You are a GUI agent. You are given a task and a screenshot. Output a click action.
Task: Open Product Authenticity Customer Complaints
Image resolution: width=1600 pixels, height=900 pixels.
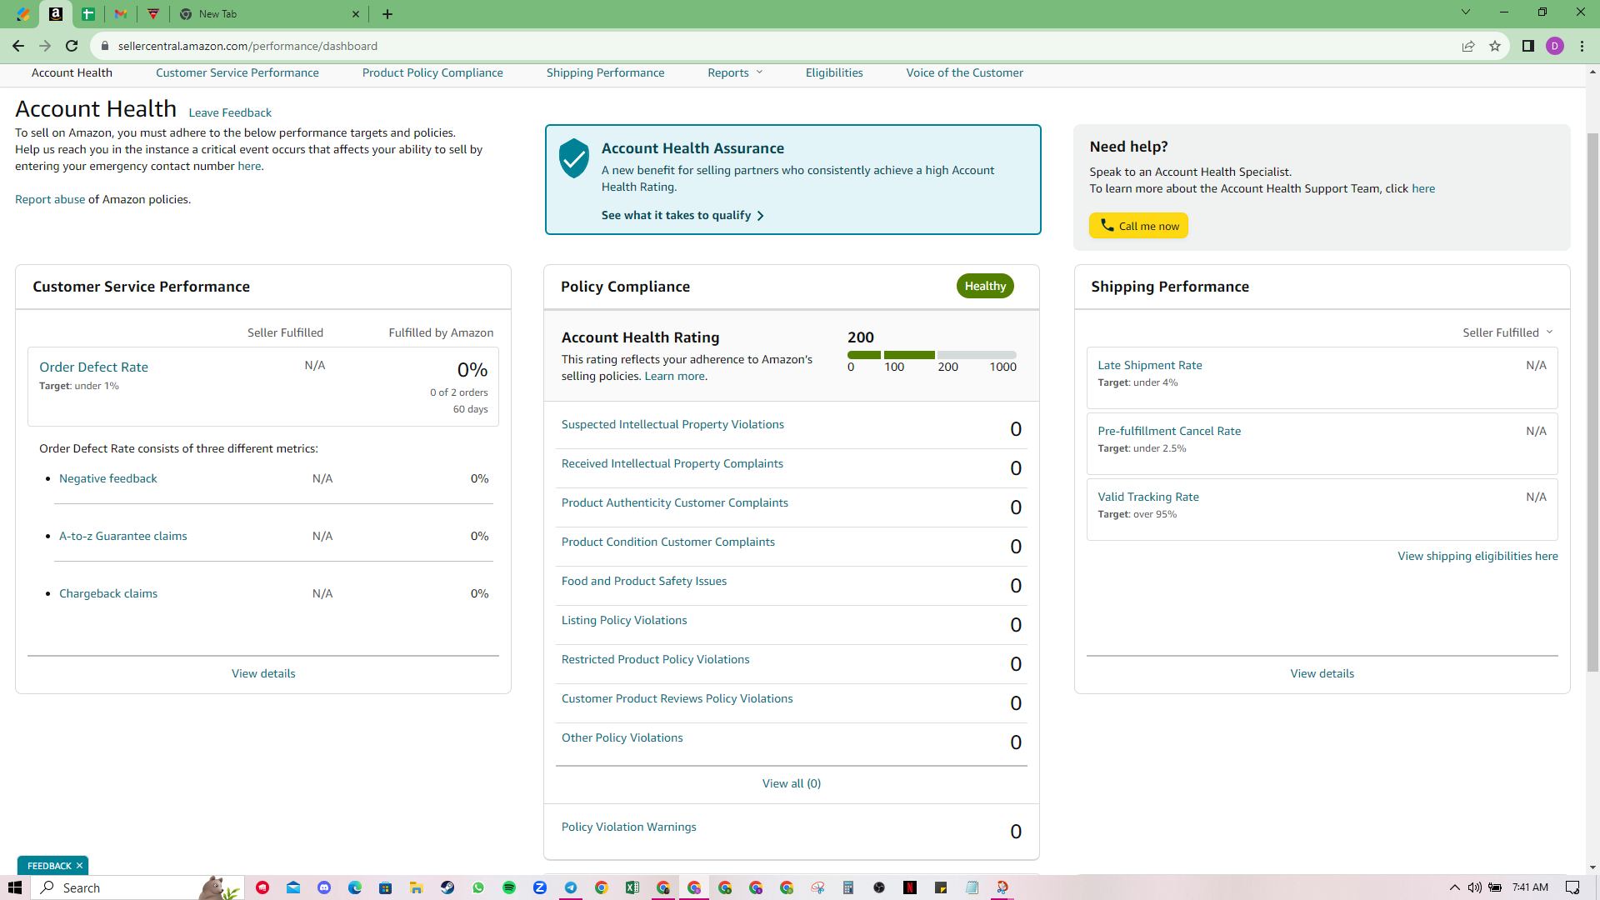coord(675,503)
